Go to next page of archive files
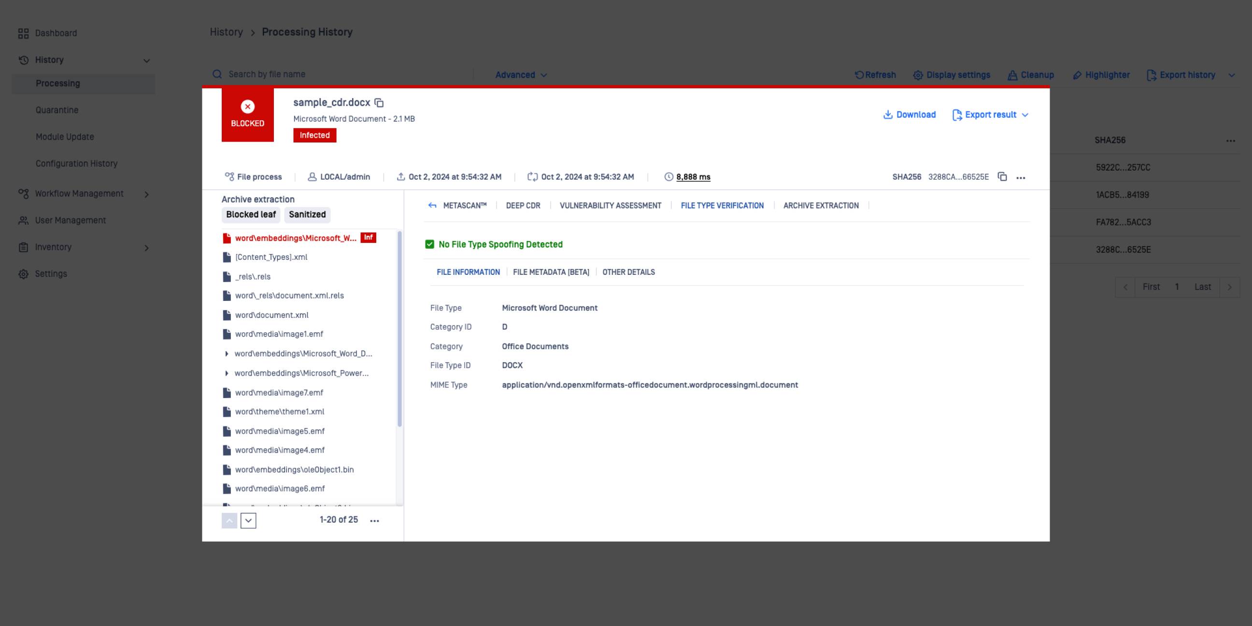1252x626 pixels. tap(248, 521)
